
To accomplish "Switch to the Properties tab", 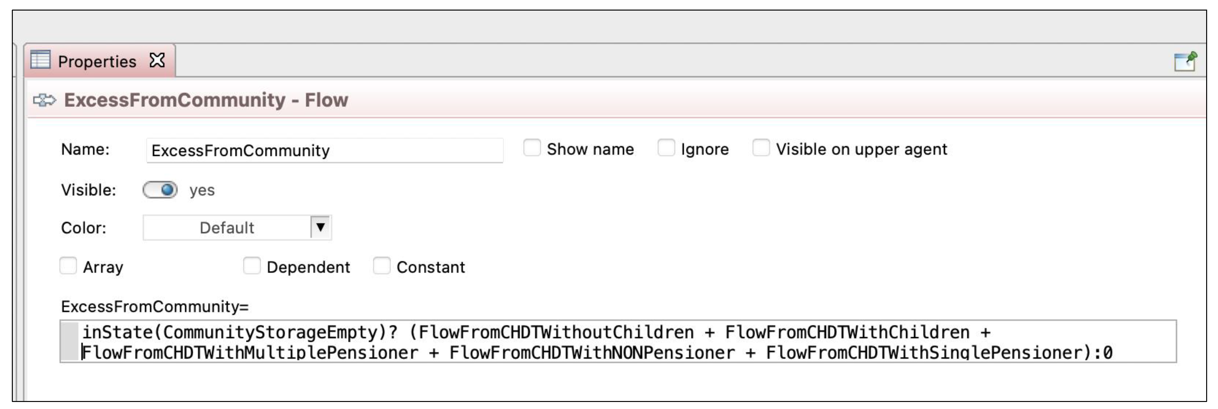I will point(97,61).
